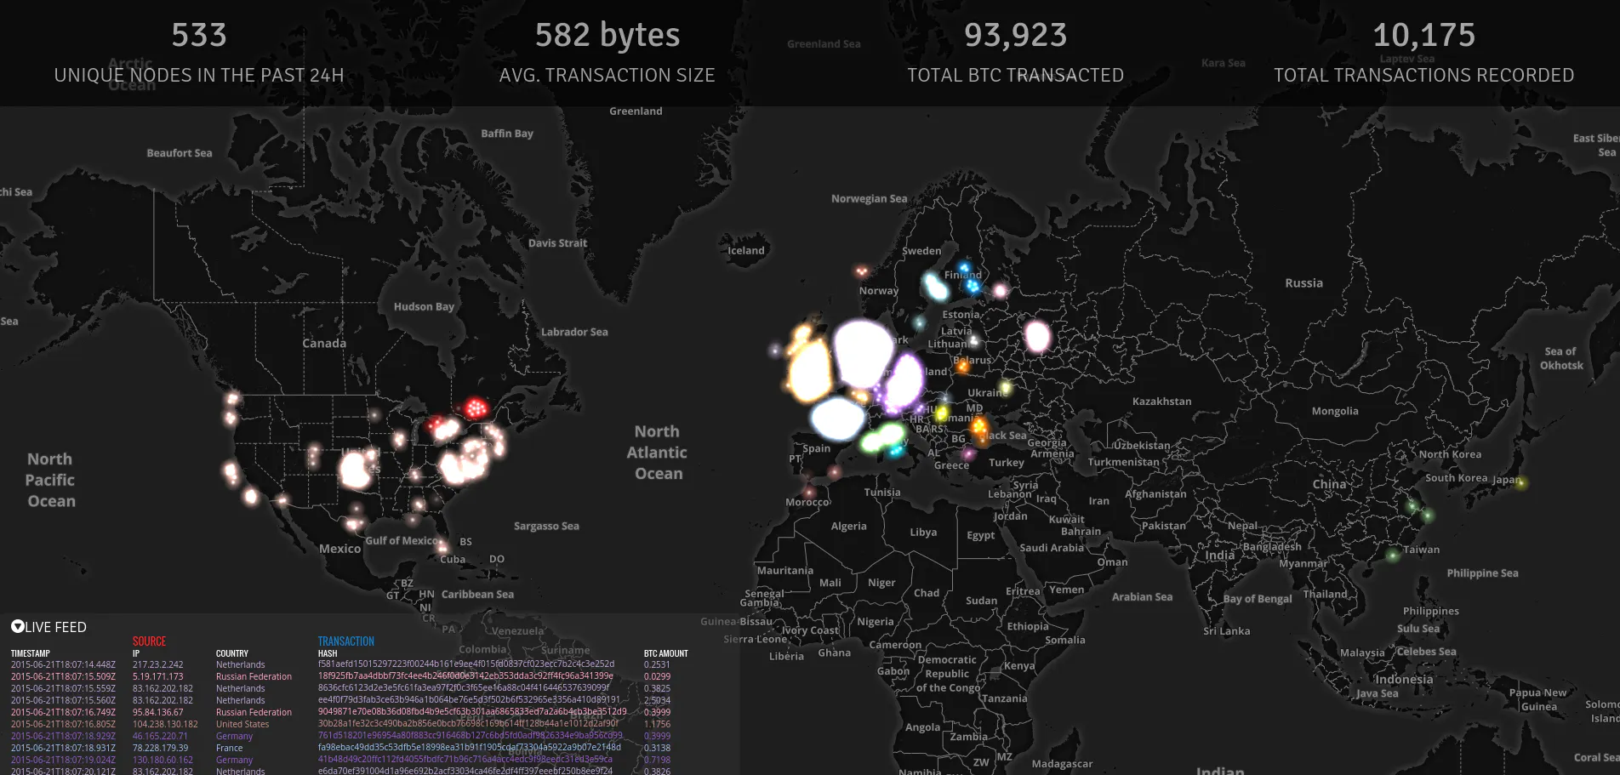Select the hash starting with 8636cfc6
1620x775 pixels.
pos(464,687)
